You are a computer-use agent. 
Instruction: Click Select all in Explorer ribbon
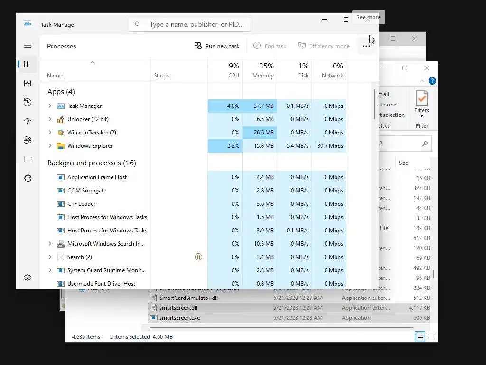click(384, 94)
